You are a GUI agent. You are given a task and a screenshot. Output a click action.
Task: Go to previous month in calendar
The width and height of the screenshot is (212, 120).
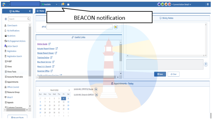[39, 90]
